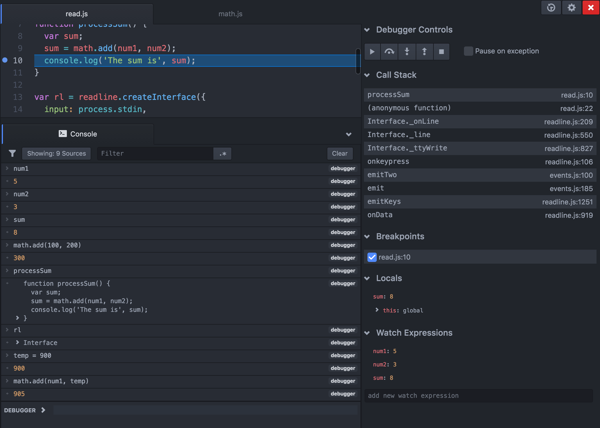This screenshot has width=600, height=428.
Task: Click the add new watch expression field
Action: (478, 395)
